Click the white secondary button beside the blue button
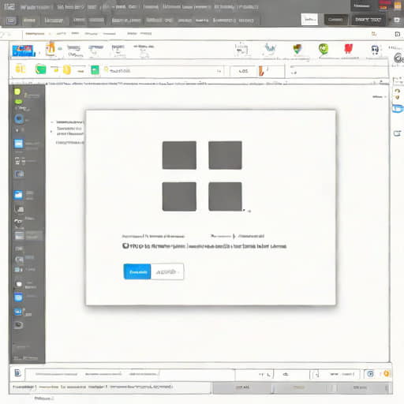Screen dimensions: 404x404 tap(167, 271)
